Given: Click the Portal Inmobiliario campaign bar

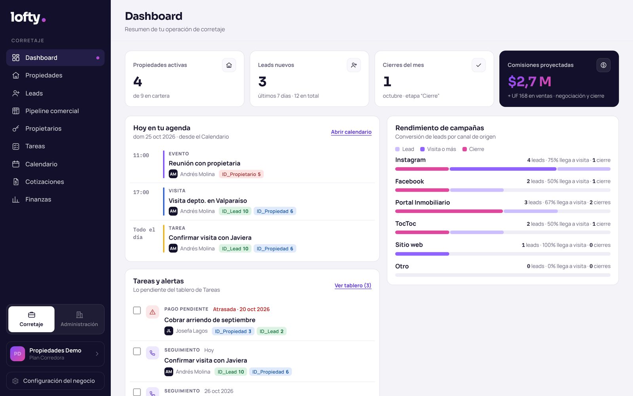Looking at the screenshot, I should pos(503,211).
